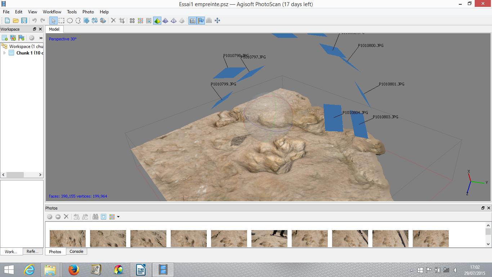Open the Photos view mode dropdown arrow
Viewport: 492px width, 277px height.
[x=118, y=217]
